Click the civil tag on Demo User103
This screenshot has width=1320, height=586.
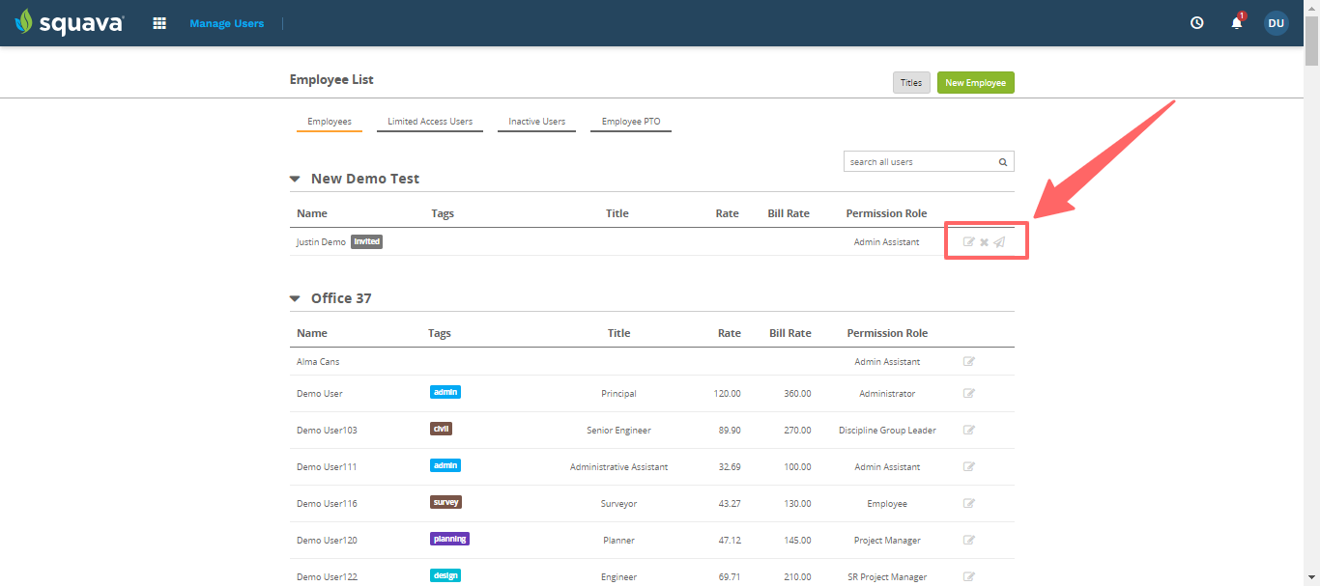click(x=442, y=429)
